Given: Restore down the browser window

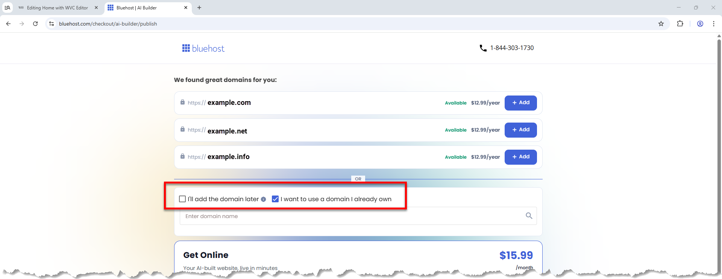Looking at the screenshot, I should 696,8.
